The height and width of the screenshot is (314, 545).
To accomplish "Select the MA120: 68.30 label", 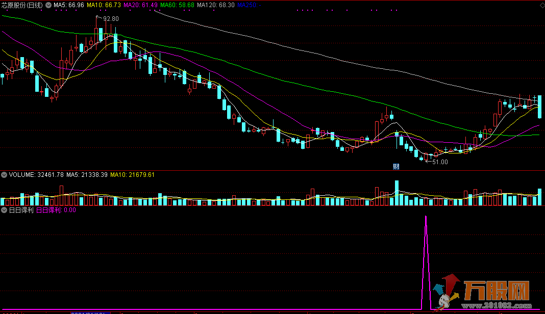I will point(216,5).
